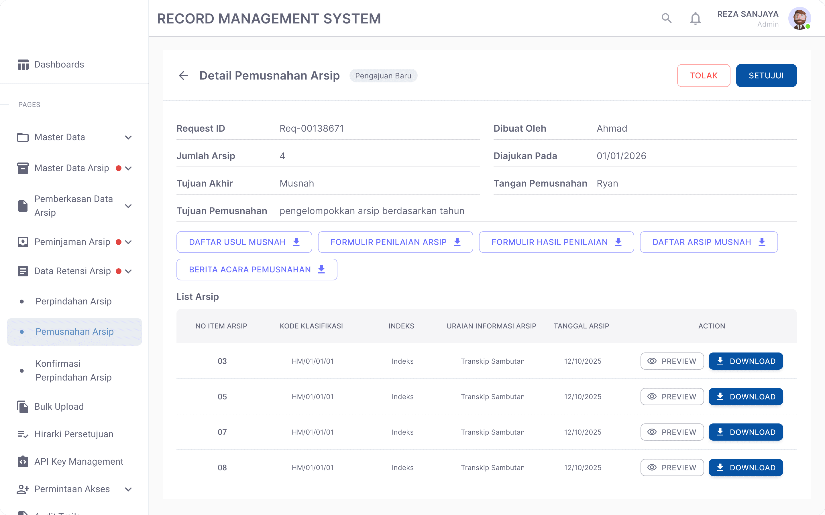The height and width of the screenshot is (515, 825).
Task: Click the API Key Management icon
Action: (23, 461)
